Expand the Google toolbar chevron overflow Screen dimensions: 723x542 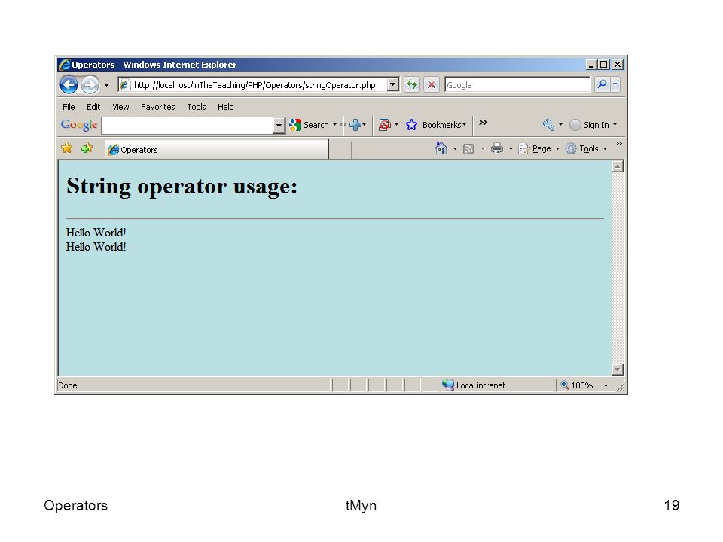483,123
